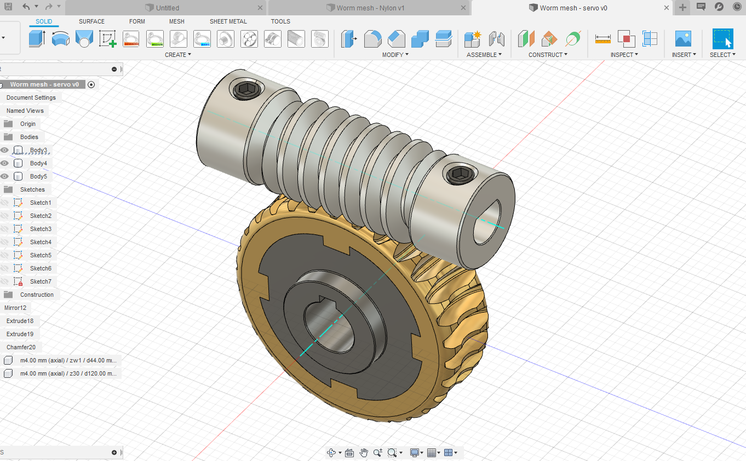
Task: Show Sketch1 using its eye icon
Action: [4, 203]
